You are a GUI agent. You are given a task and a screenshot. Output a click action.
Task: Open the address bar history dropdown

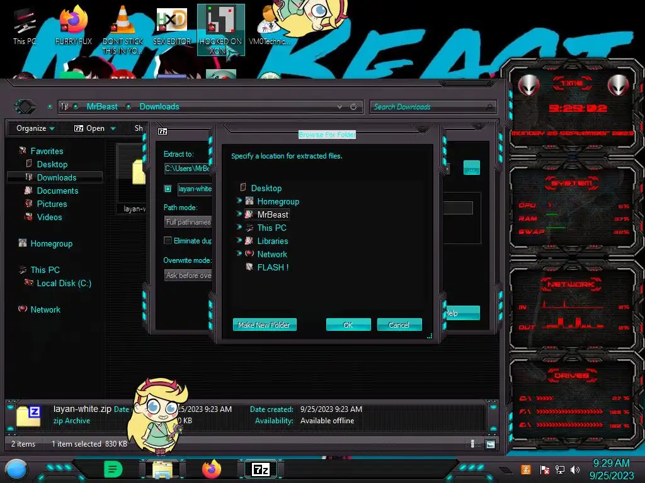click(x=340, y=107)
